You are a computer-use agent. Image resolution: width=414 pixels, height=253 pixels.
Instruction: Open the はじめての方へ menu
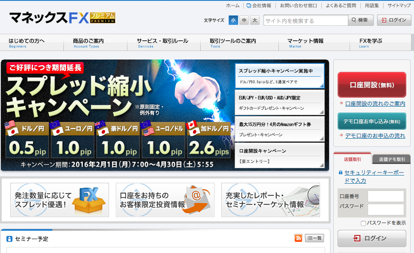(x=32, y=43)
